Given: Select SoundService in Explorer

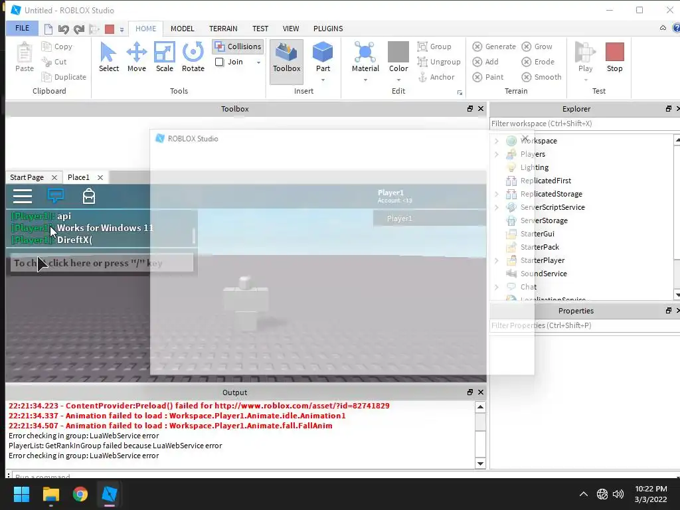Looking at the screenshot, I should click(x=543, y=274).
